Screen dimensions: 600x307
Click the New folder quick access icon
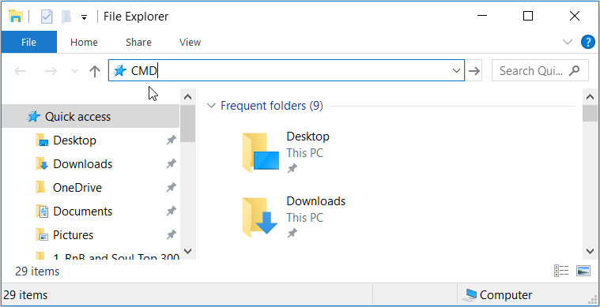click(x=66, y=17)
